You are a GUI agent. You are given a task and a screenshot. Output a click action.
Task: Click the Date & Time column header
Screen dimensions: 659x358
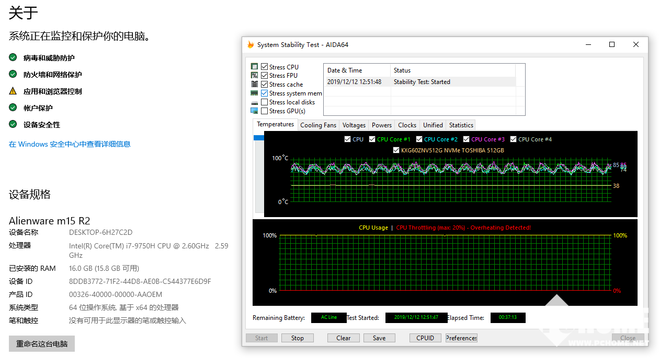point(357,70)
